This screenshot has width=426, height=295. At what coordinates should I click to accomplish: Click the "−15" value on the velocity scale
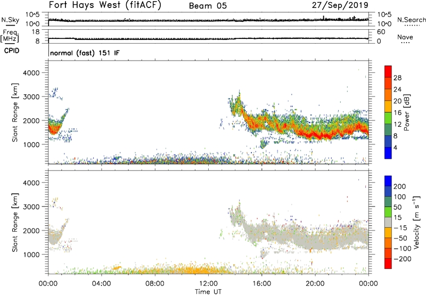(x=400, y=228)
